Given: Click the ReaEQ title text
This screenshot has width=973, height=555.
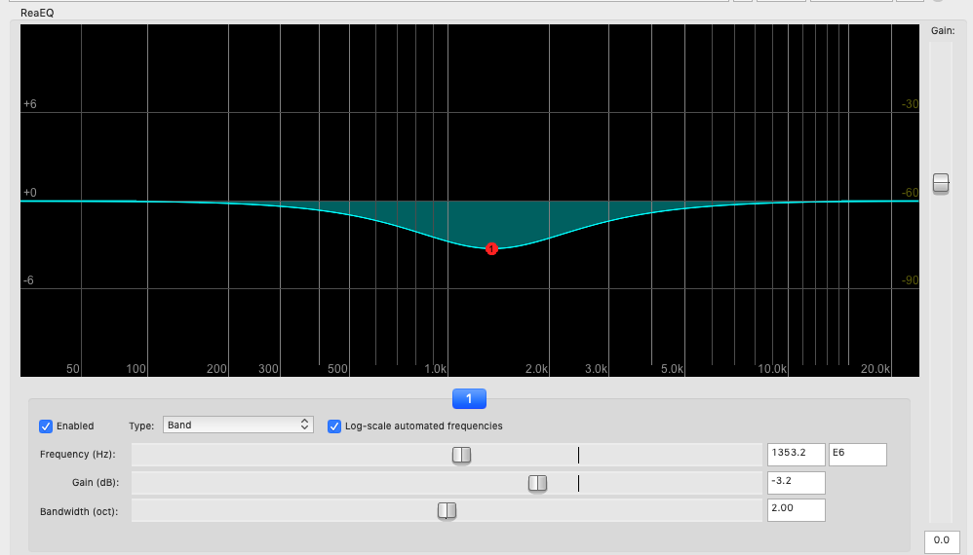Looking at the screenshot, I should point(37,13).
